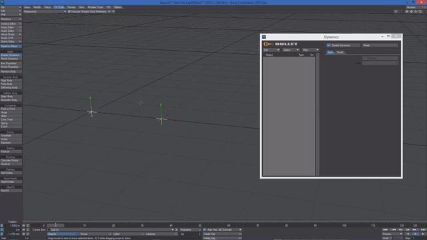Viewport: 427px width, 240px height.
Task: Apply Deforming Body dynamics
Action: point(11,87)
